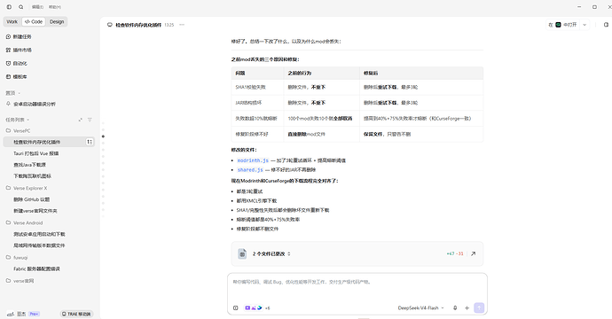This screenshot has width=612, height=319.
Task: Open the more options dots next to 13:25
Action: tap(182, 25)
